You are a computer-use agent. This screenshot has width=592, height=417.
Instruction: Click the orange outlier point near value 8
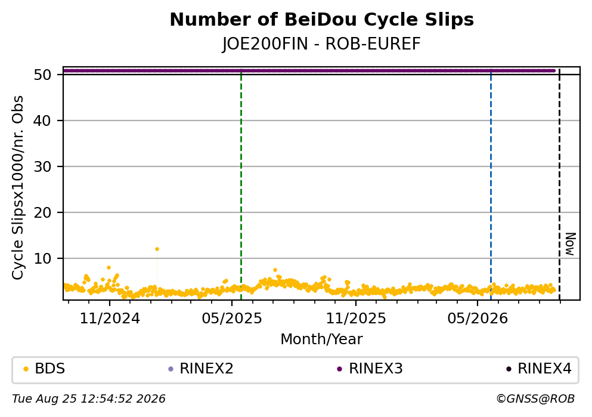click(x=109, y=268)
